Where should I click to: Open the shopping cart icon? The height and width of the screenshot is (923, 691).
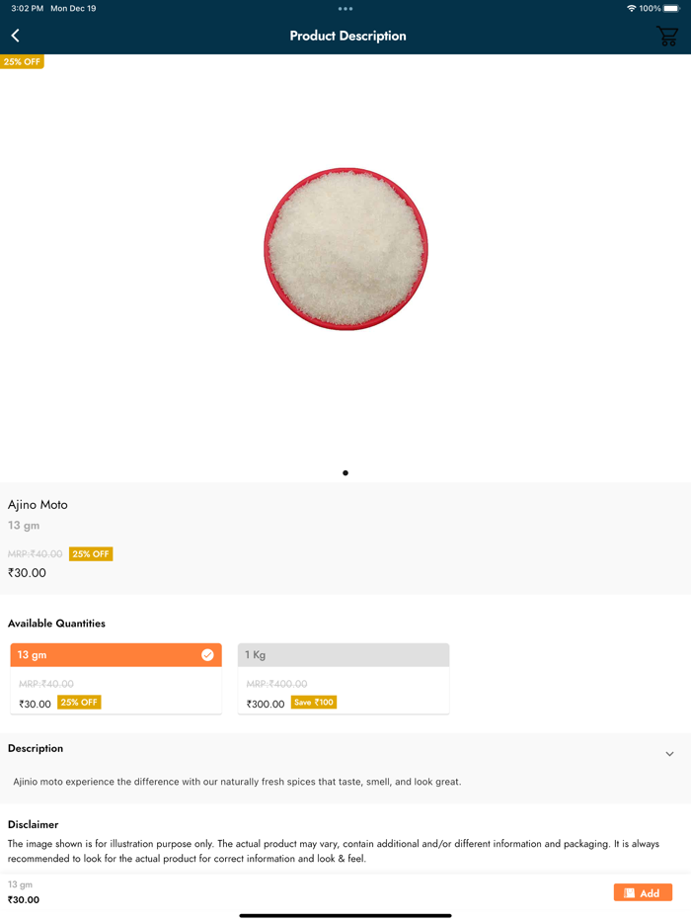coord(667,36)
